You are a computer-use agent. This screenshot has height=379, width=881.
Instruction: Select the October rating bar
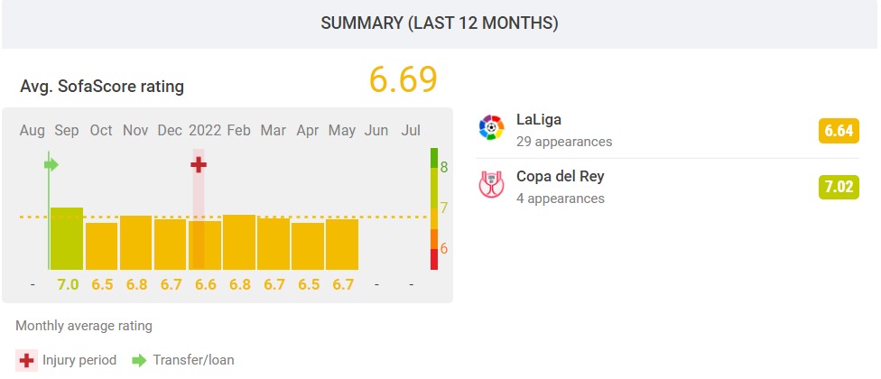(101, 246)
